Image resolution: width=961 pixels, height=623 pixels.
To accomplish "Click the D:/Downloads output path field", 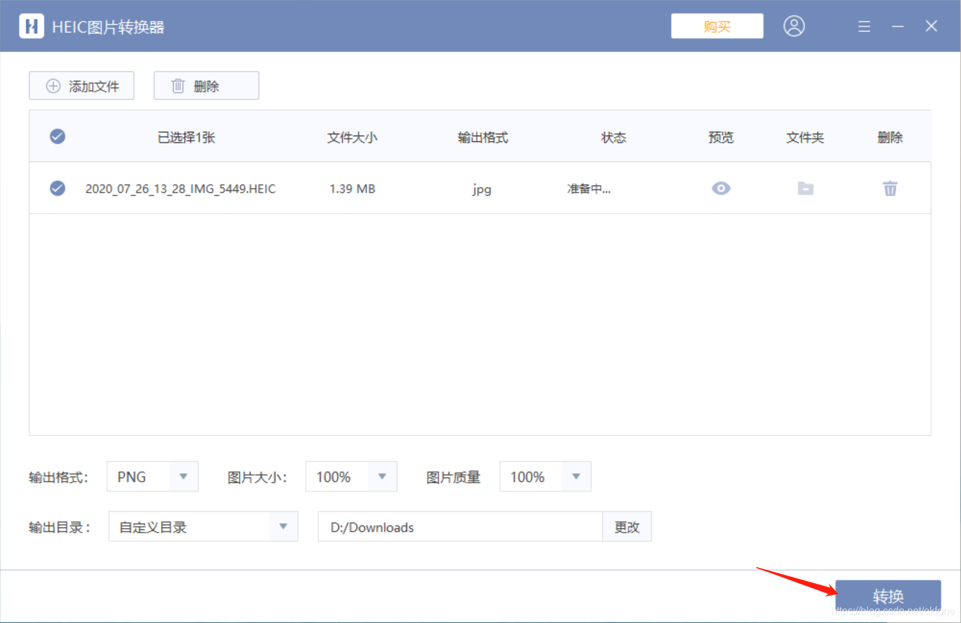I will (x=460, y=527).
